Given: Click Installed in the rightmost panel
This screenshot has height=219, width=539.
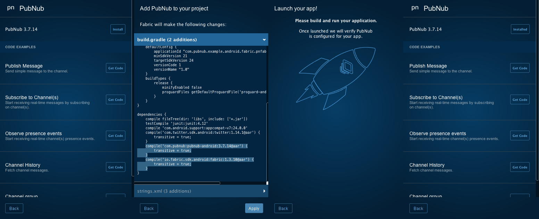Looking at the screenshot, I should pyautogui.click(x=520, y=29).
